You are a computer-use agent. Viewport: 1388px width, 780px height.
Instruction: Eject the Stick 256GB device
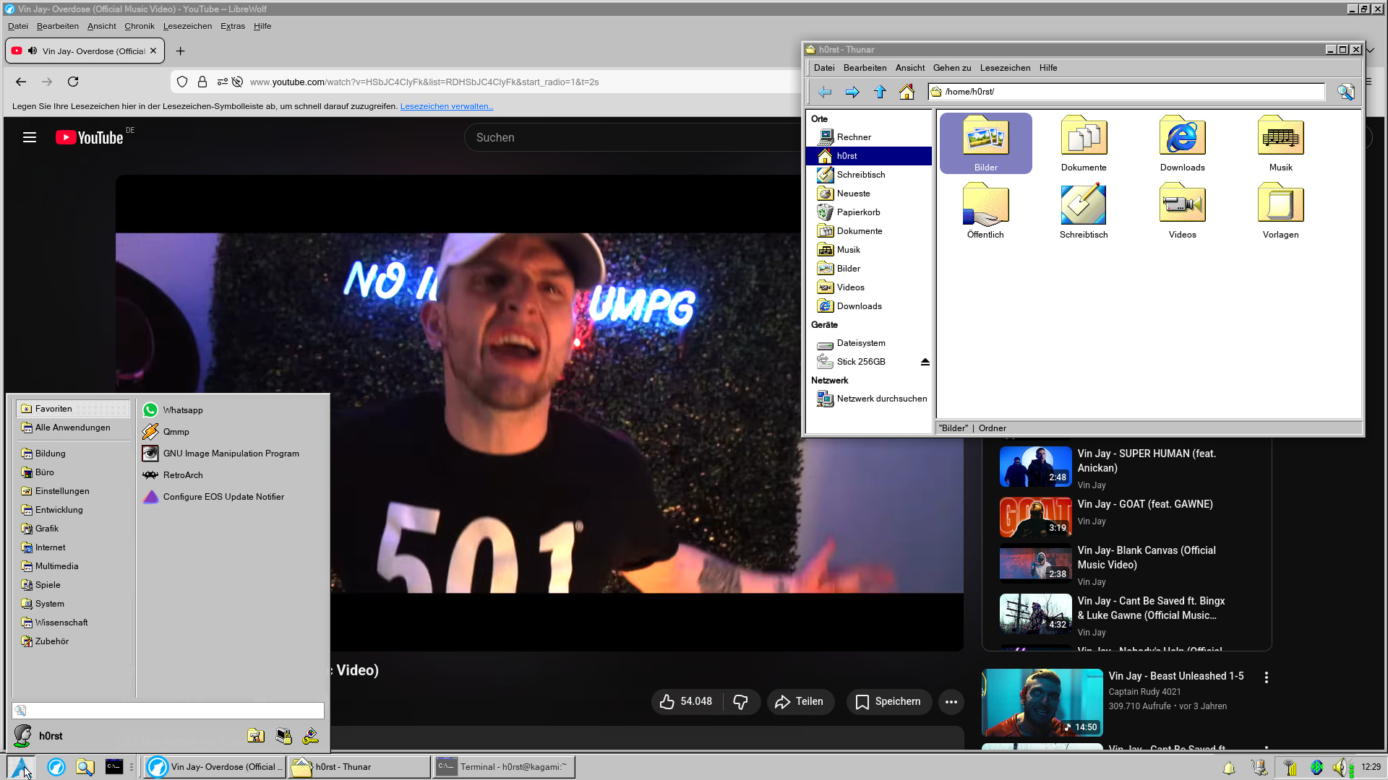[925, 362]
